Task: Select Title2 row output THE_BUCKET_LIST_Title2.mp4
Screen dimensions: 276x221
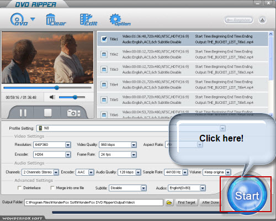Action: click(224, 57)
